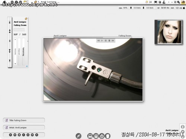Click the user silhouette icon in the menu bar
Screen dimensions: 186x139
coord(164,2)
